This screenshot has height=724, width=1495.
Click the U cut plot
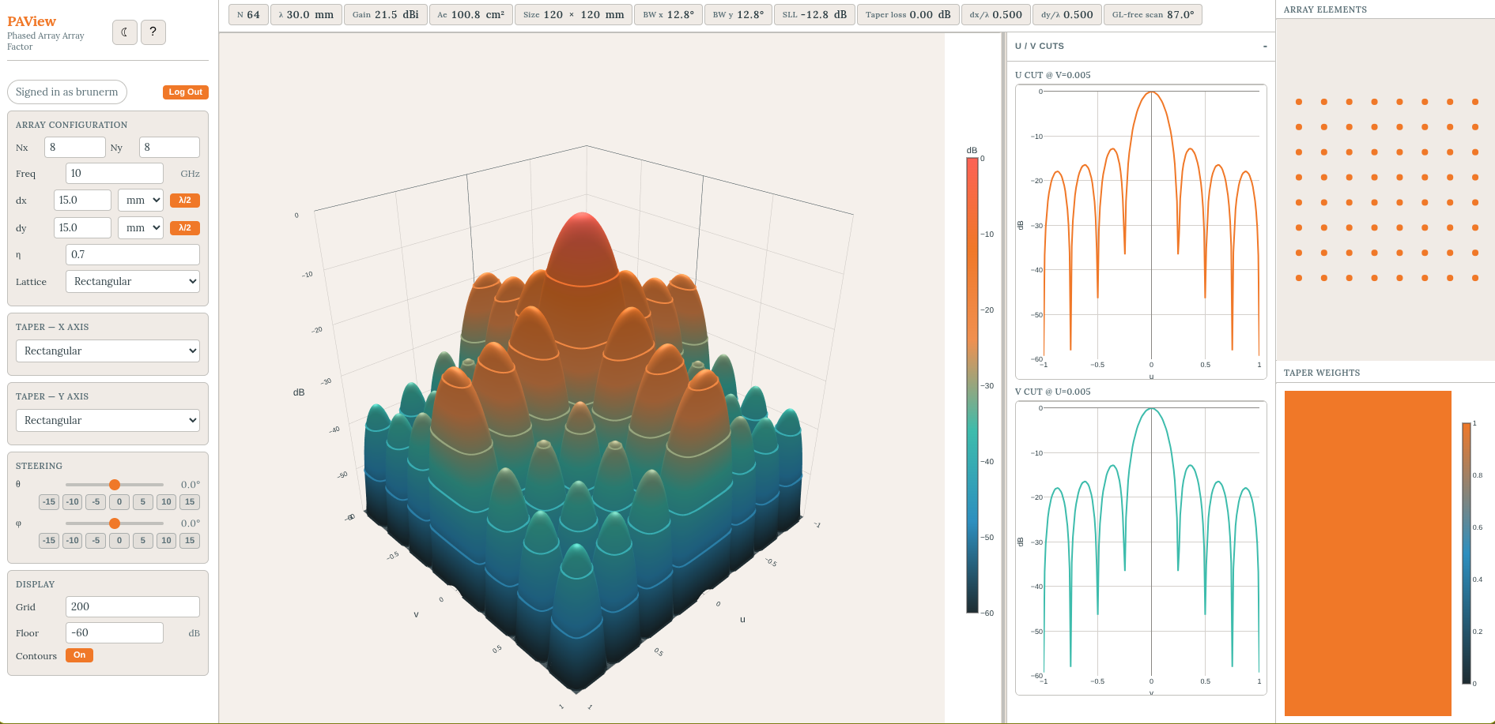click(x=1141, y=231)
